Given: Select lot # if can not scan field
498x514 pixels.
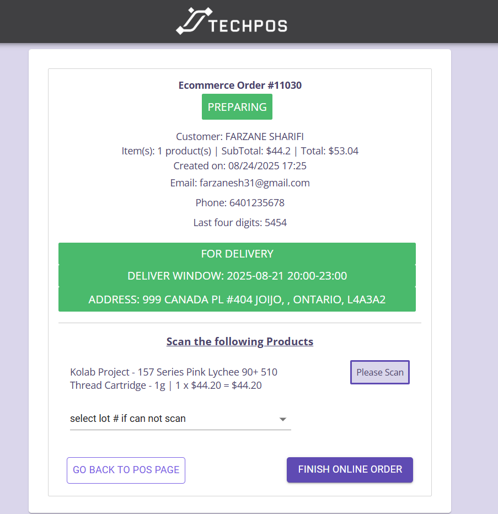Looking at the screenshot, I should (x=180, y=419).
